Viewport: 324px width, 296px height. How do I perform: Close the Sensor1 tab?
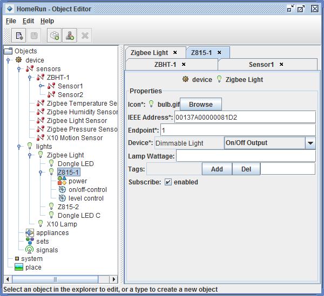(x=281, y=64)
